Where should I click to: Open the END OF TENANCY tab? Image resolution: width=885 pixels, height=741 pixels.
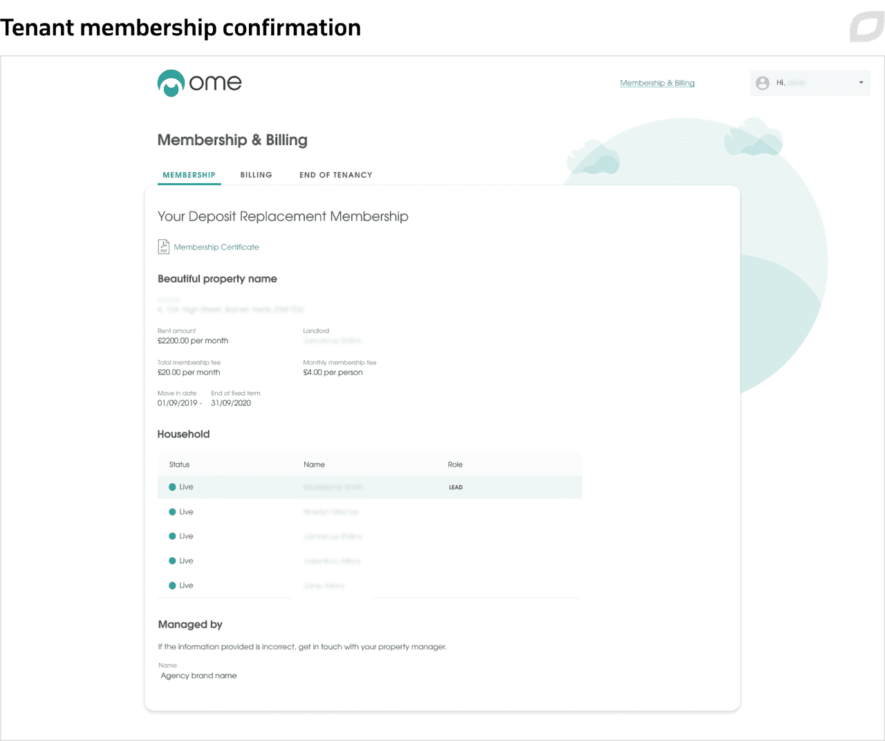(x=335, y=175)
